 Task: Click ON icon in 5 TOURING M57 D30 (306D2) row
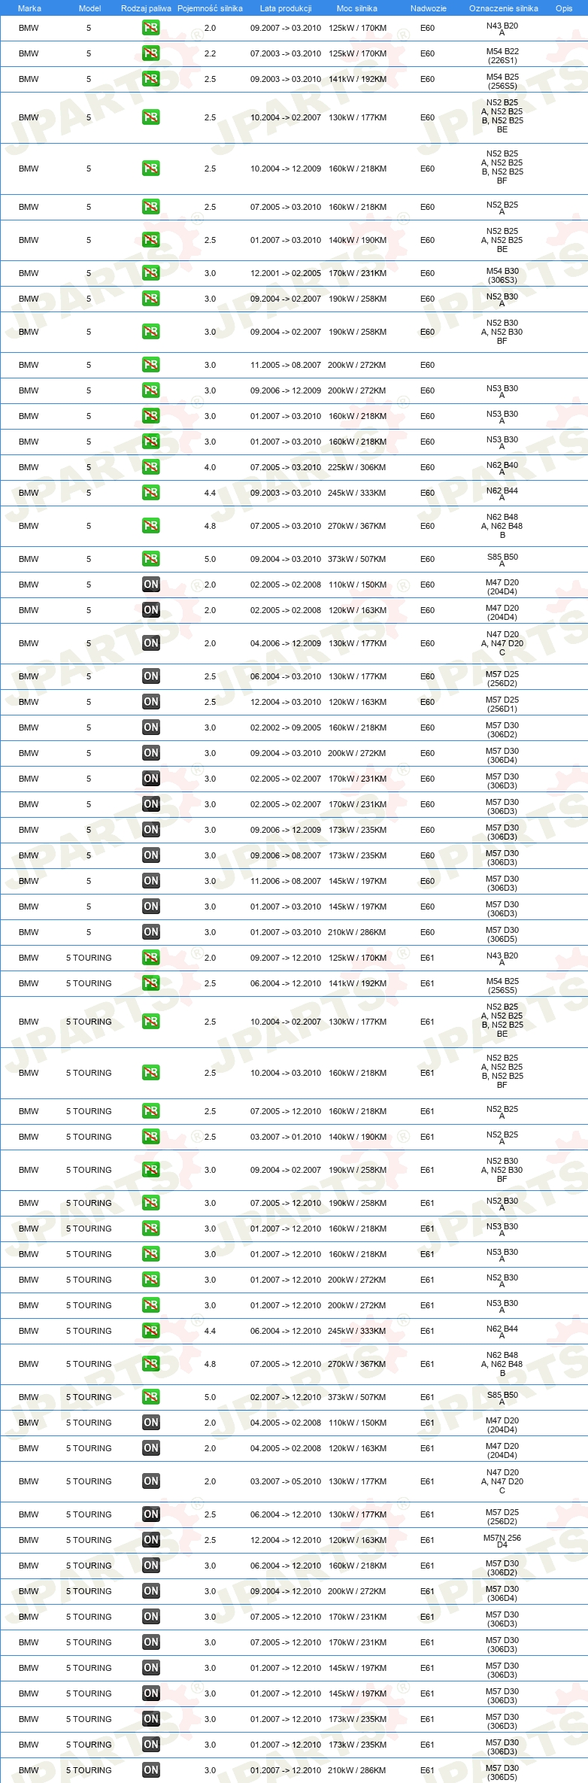(151, 1566)
